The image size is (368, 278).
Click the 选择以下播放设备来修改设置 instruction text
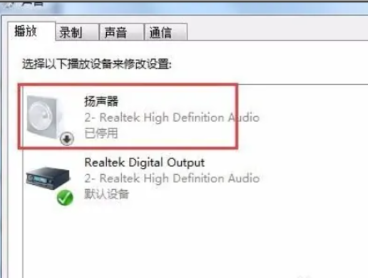[x=97, y=64]
